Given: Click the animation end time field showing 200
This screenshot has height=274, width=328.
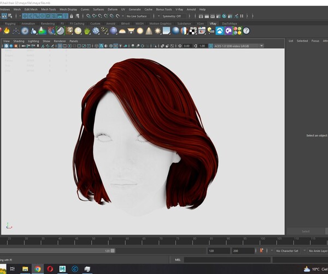Looking at the screenshot, I should [243, 251].
